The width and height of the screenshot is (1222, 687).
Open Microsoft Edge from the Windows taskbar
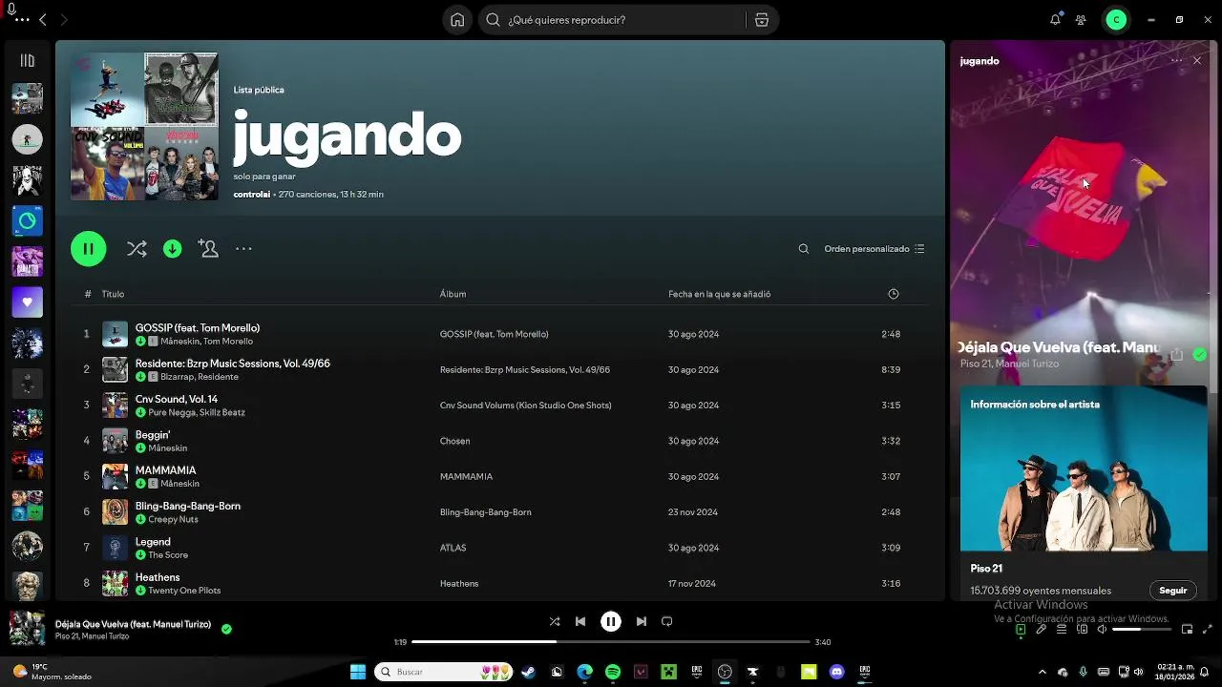[584, 672]
